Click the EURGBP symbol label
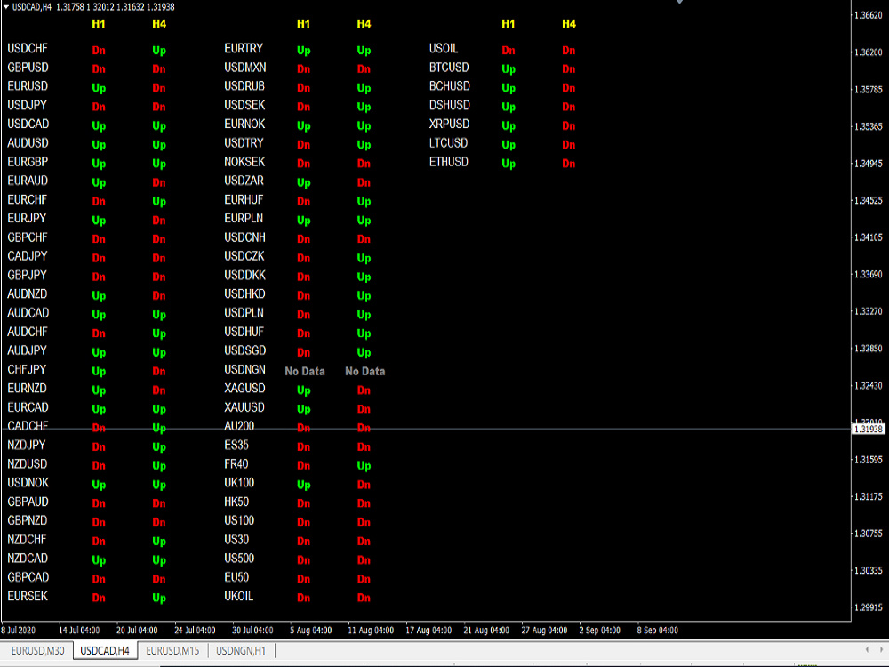The image size is (889, 667). click(28, 162)
